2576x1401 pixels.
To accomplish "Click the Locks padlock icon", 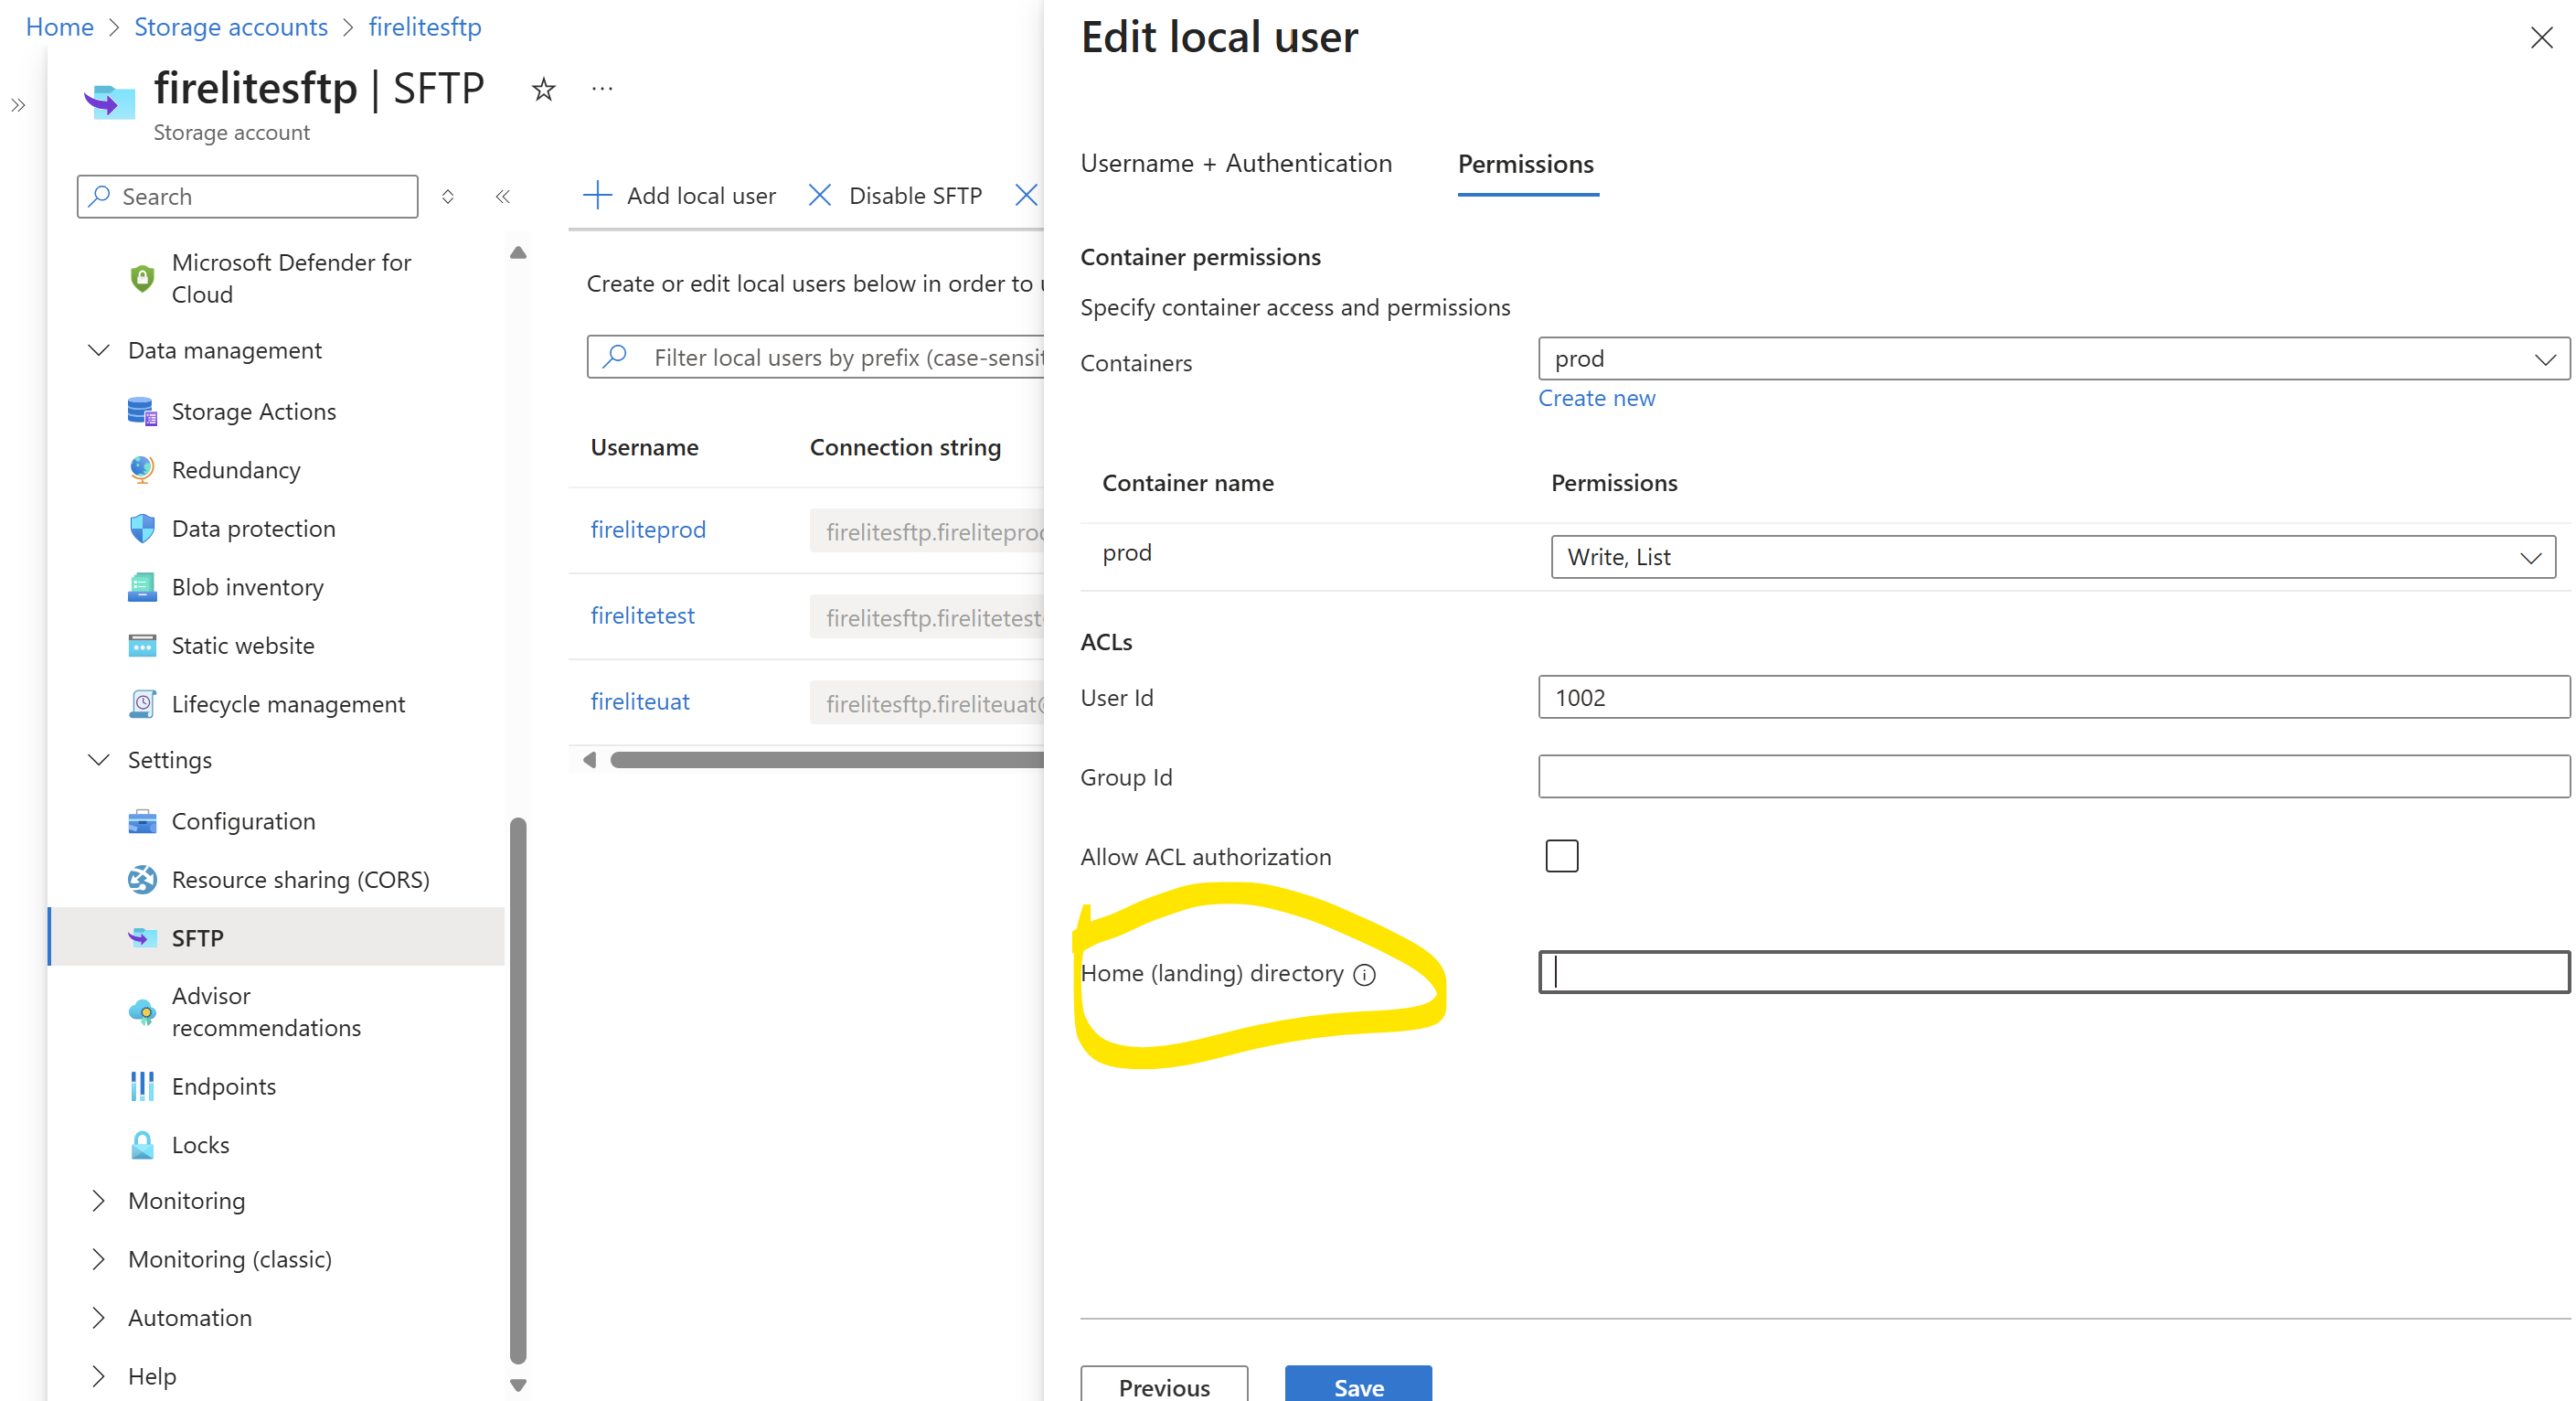I will [x=142, y=1145].
